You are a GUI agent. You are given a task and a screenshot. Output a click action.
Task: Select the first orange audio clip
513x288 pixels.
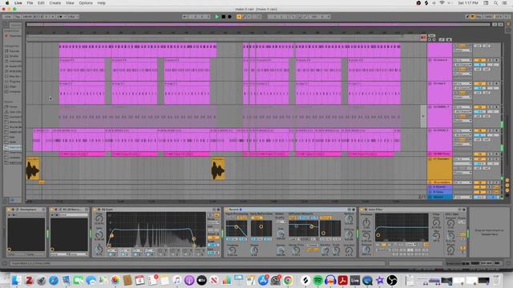tap(33, 169)
